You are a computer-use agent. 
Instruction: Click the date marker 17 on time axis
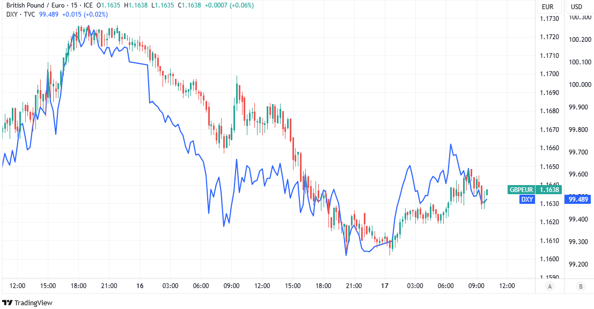(385, 286)
